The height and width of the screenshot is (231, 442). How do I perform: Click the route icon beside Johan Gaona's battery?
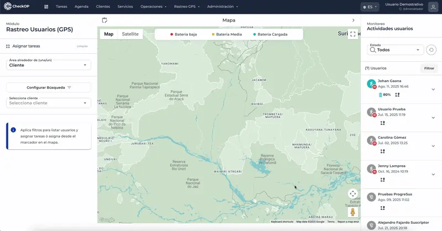397,95
